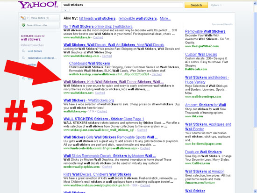Open Wall Stickers, Wall Decals, Wall Art result
Screen dimensions: 257x193
coord(114,45)
